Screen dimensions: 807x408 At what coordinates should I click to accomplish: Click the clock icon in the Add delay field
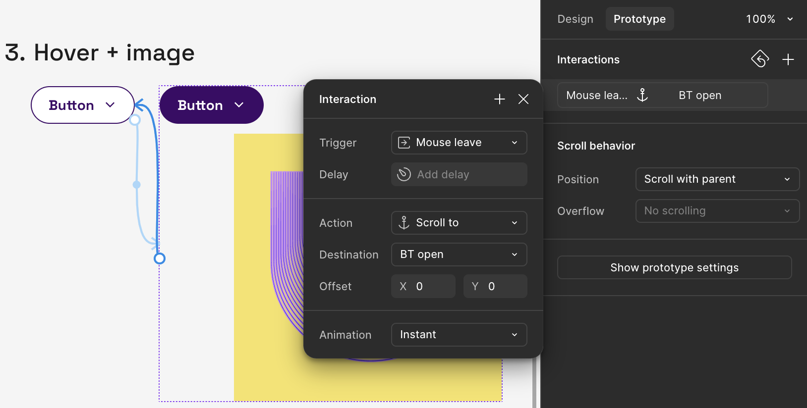point(404,174)
